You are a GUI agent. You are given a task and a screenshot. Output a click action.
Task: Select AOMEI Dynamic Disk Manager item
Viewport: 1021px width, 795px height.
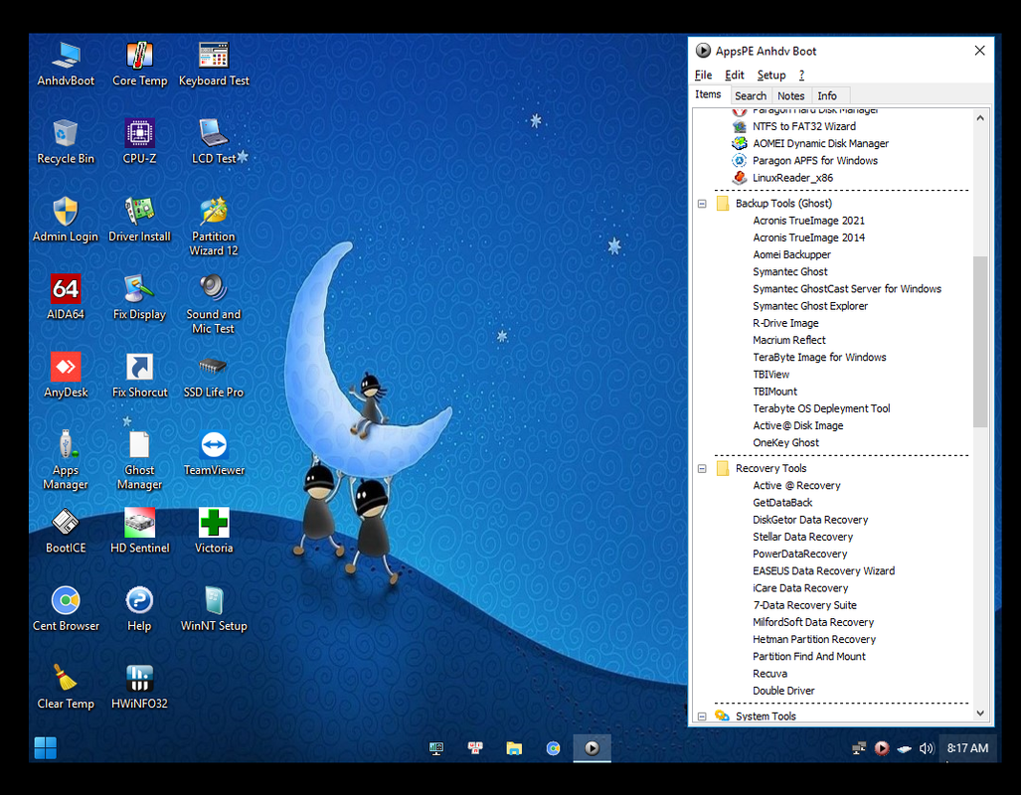[820, 144]
